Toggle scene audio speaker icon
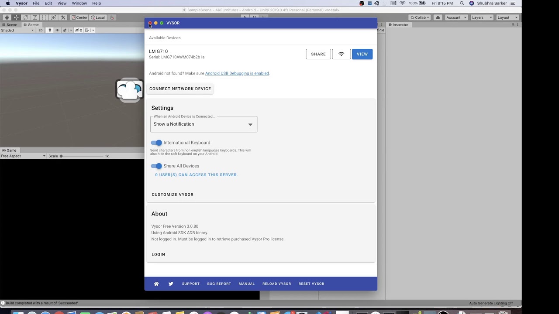The height and width of the screenshot is (314, 559). pyautogui.click(x=57, y=31)
